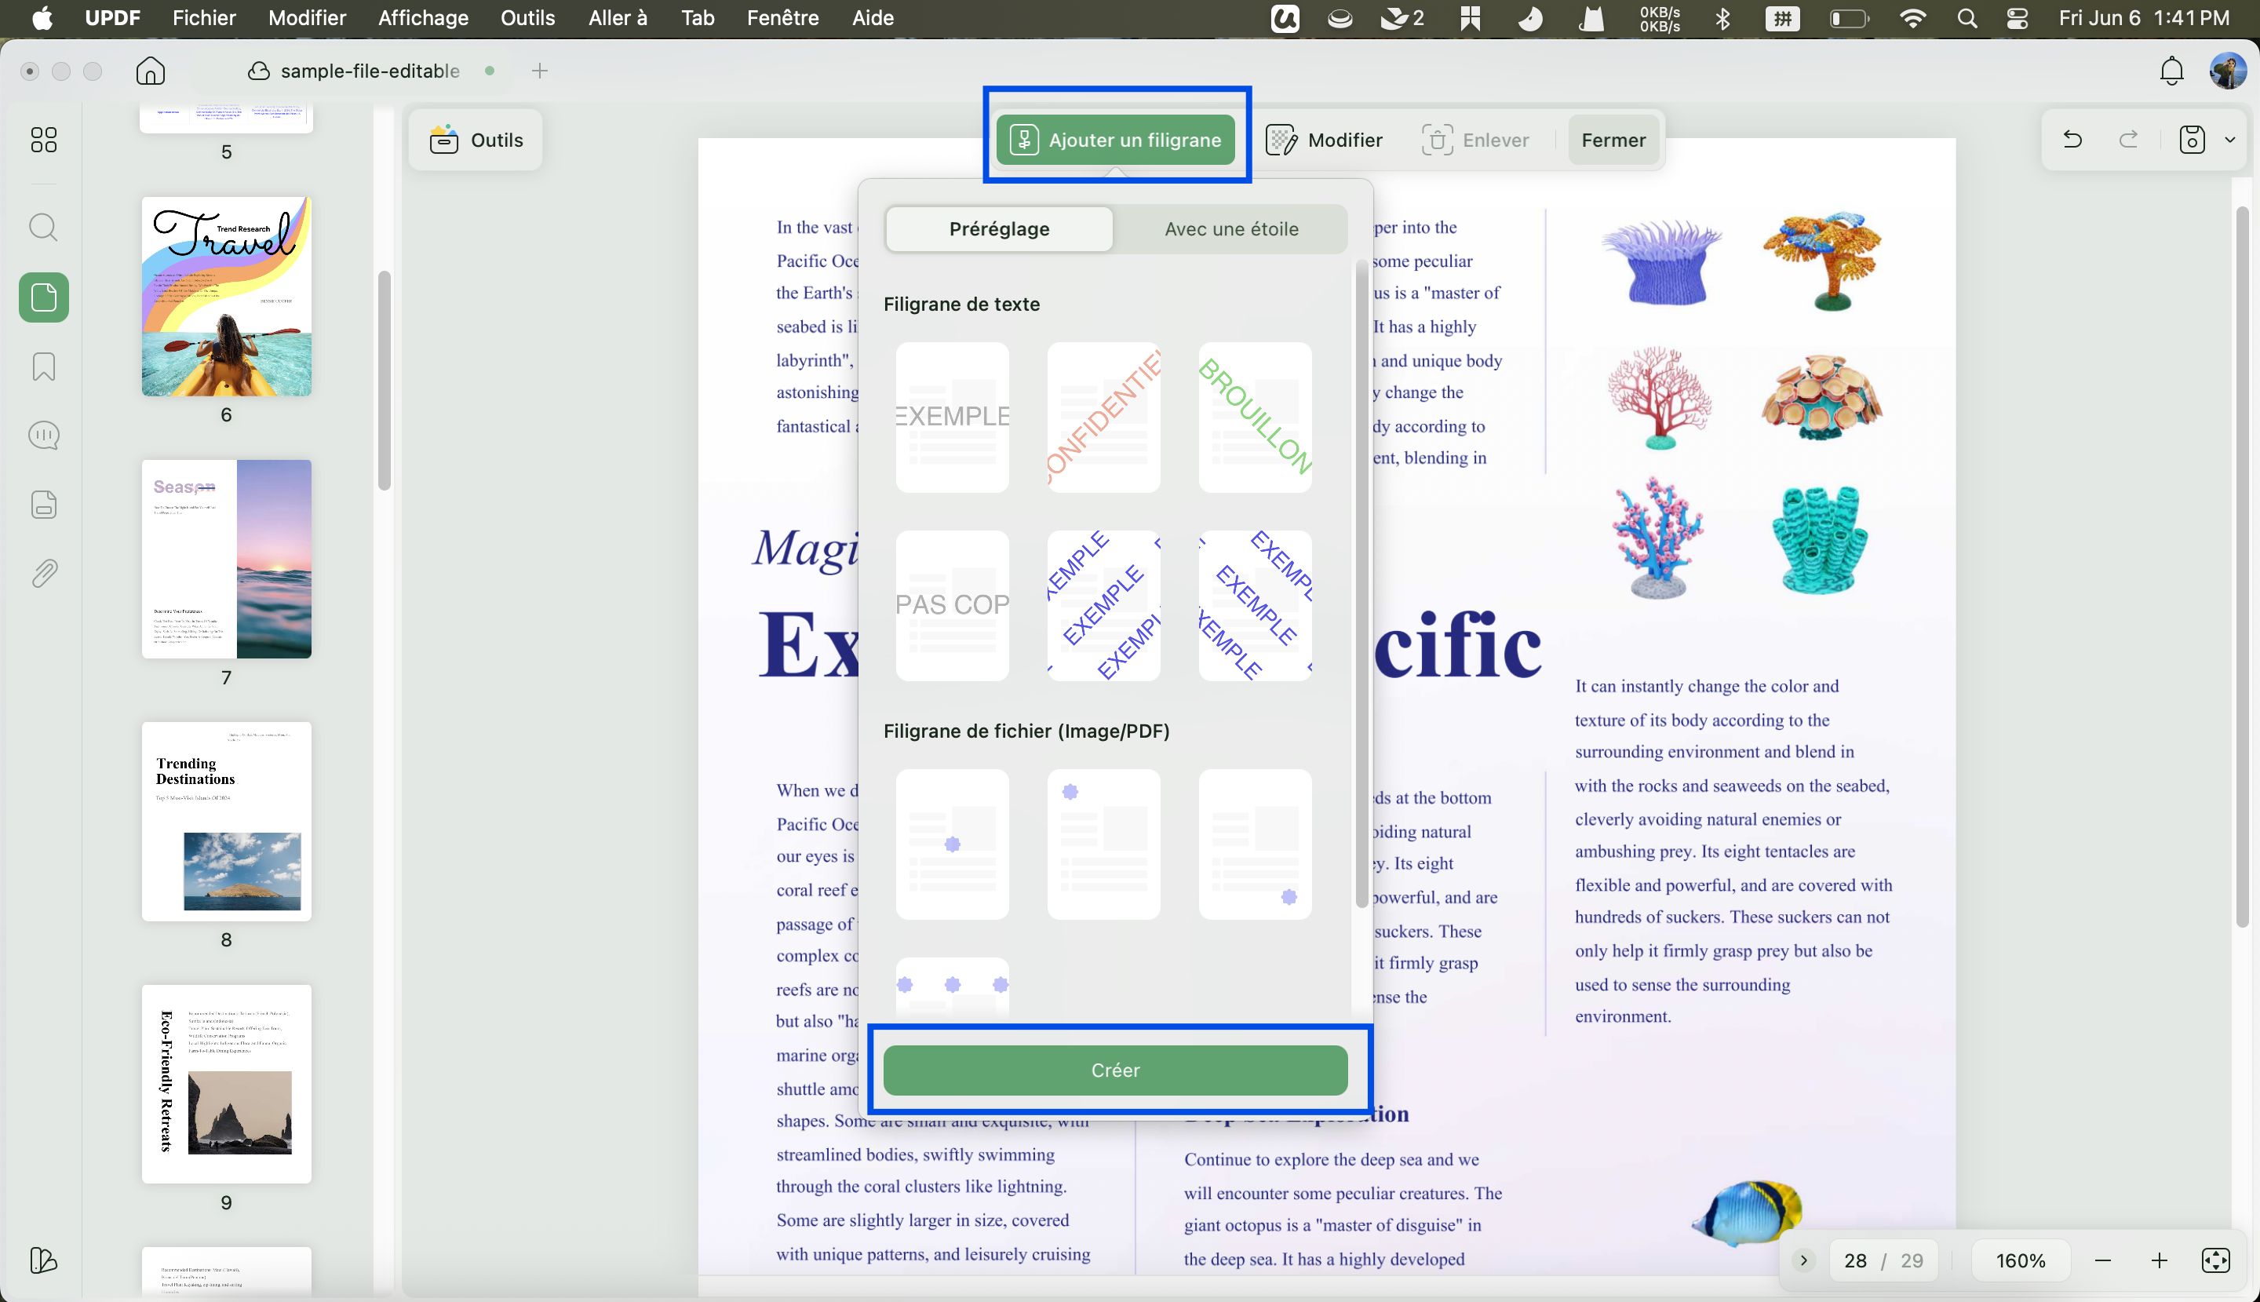
Task: Click the undo arrow icon
Action: pos(2072,140)
